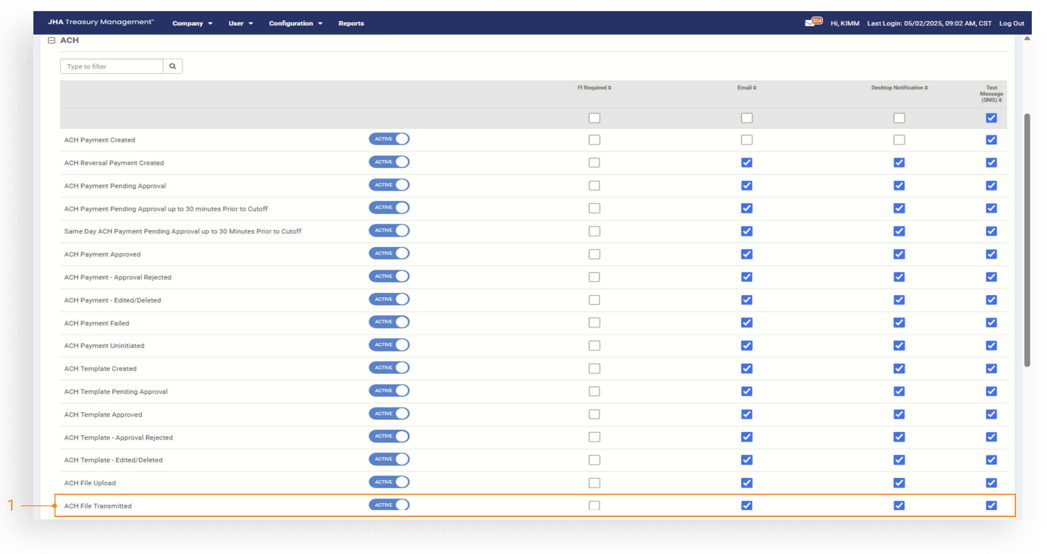Toggle ACH Payment Created active switch

click(x=389, y=139)
